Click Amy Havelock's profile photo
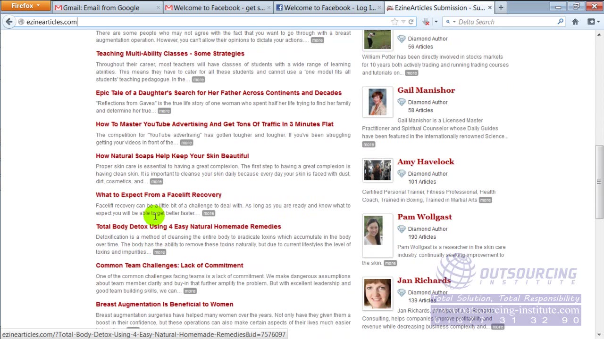The height and width of the screenshot is (339, 604). [377, 170]
